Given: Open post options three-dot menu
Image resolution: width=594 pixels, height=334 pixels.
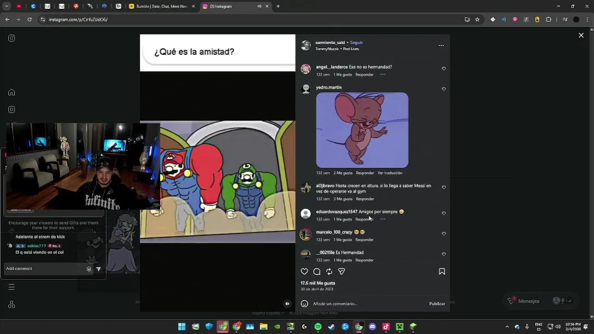Looking at the screenshot, I should 441,45.
